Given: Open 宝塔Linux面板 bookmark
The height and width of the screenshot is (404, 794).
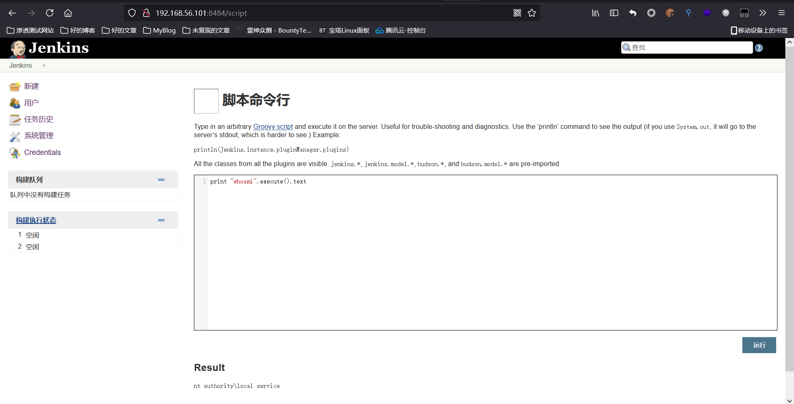Looking at the screenshot, I should 344,31.
